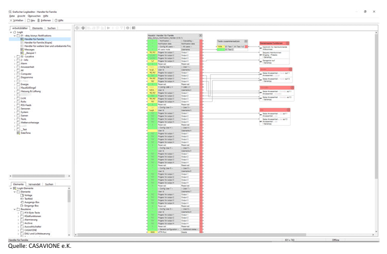Image resolution: width=387 pixels, height=254 pixels.
Task: Expand the Heizung & Lüftung folder
Action: [15, 91]
